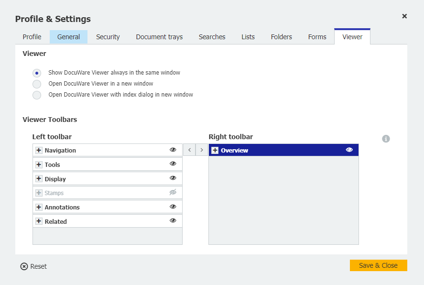This screenshot has height=285, width=424.
Task: Select Open DocuWare Viewer in a new window
Action: pyautogui.click(x=37, y=84)
